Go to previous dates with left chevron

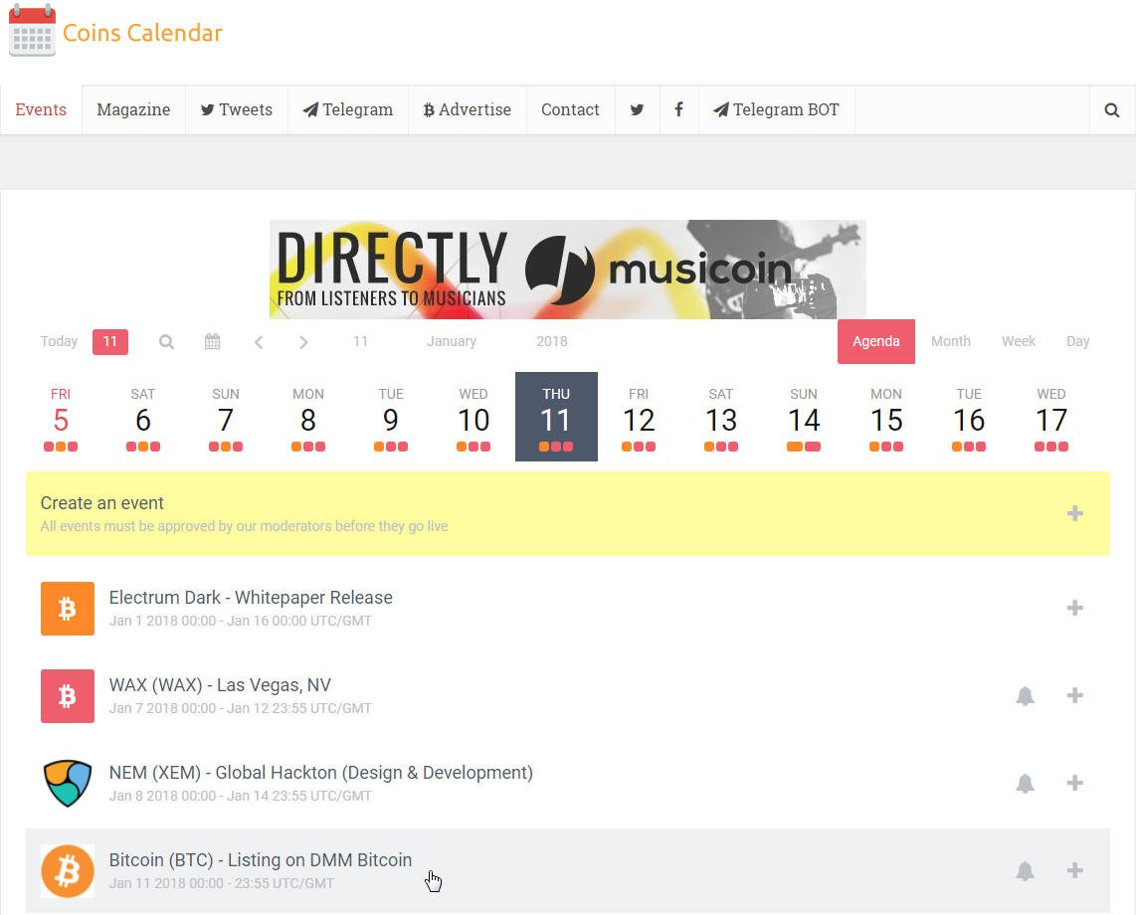click(259, 342)
